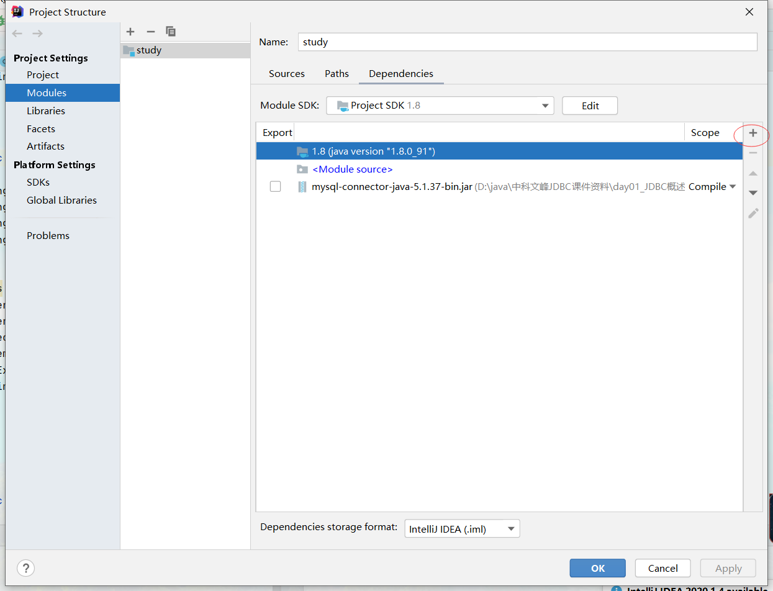Toggle export checkbox for mysql-connector jar
The width and height of the screenshot is (773, 591).
[x=275, y=187]
